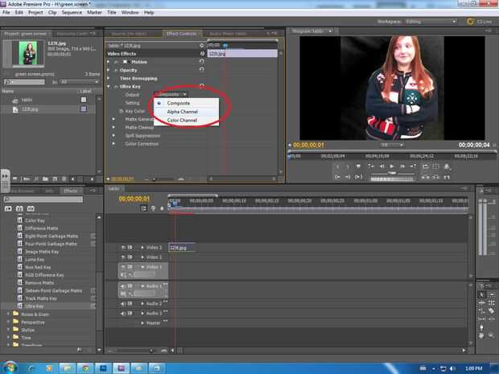
Task: Expand the Motion effect properties
Action: tap(109, 62)
